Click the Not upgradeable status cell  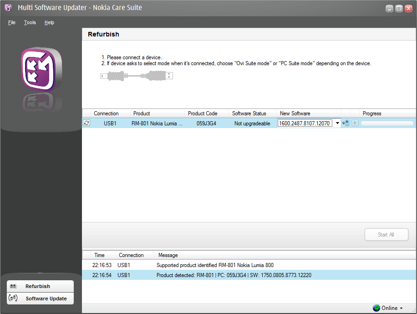pos(252,124)
